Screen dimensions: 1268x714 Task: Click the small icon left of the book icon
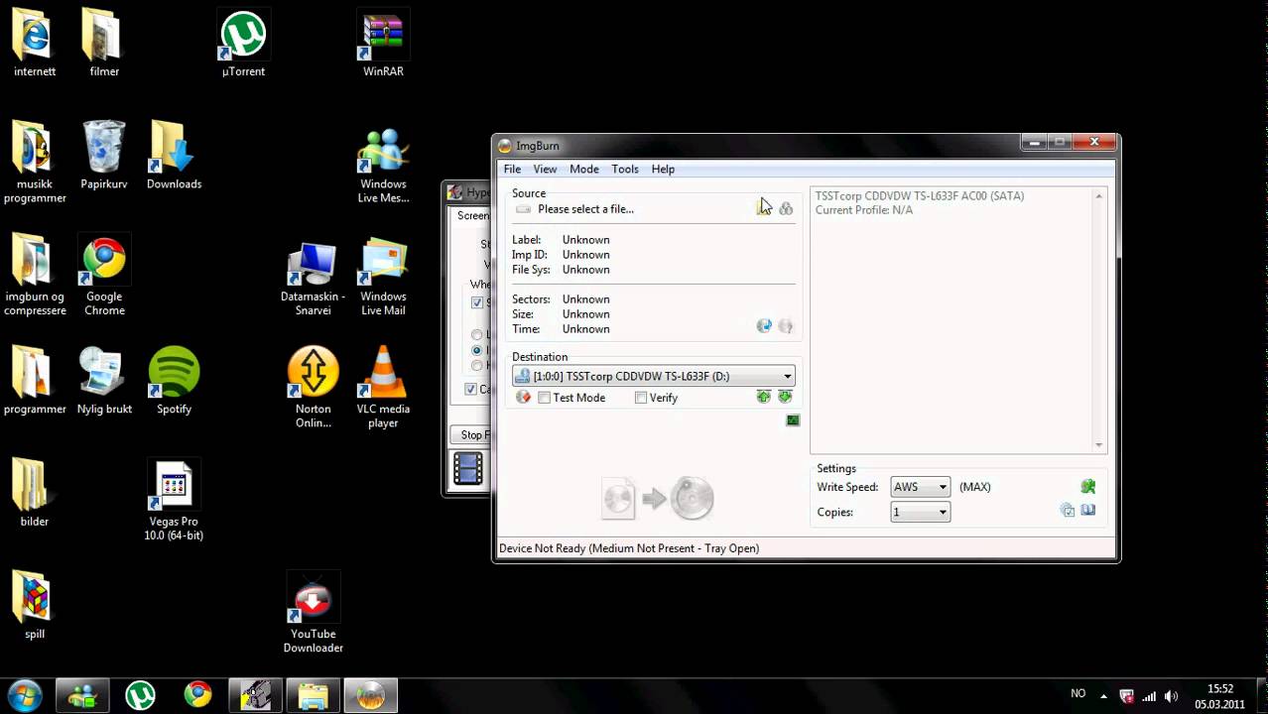tap(1068, 511)
